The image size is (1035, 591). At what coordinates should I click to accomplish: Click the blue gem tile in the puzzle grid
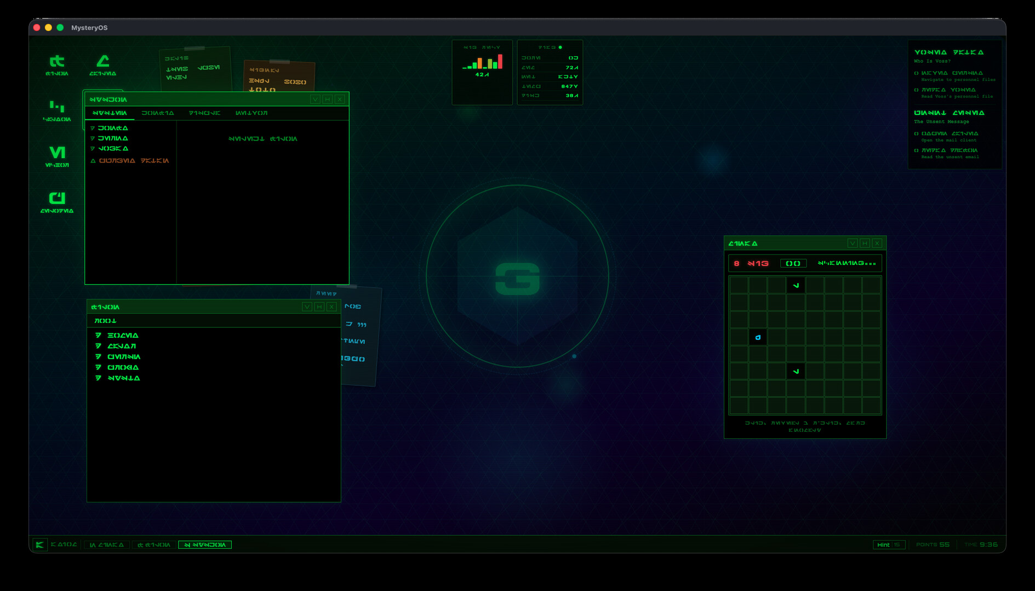pos(757,338)
